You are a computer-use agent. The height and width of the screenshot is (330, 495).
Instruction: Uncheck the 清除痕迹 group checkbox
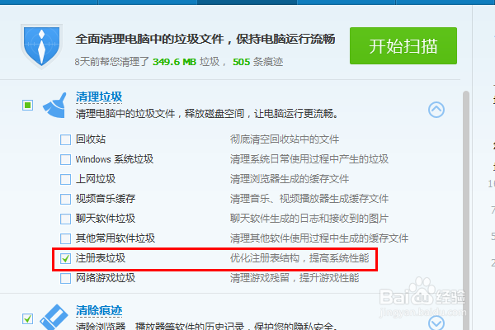(28, 318)
